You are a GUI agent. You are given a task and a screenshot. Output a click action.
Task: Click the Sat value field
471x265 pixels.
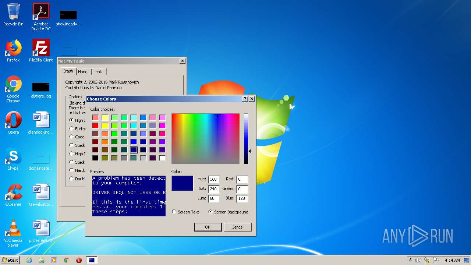tap(214, 189)
